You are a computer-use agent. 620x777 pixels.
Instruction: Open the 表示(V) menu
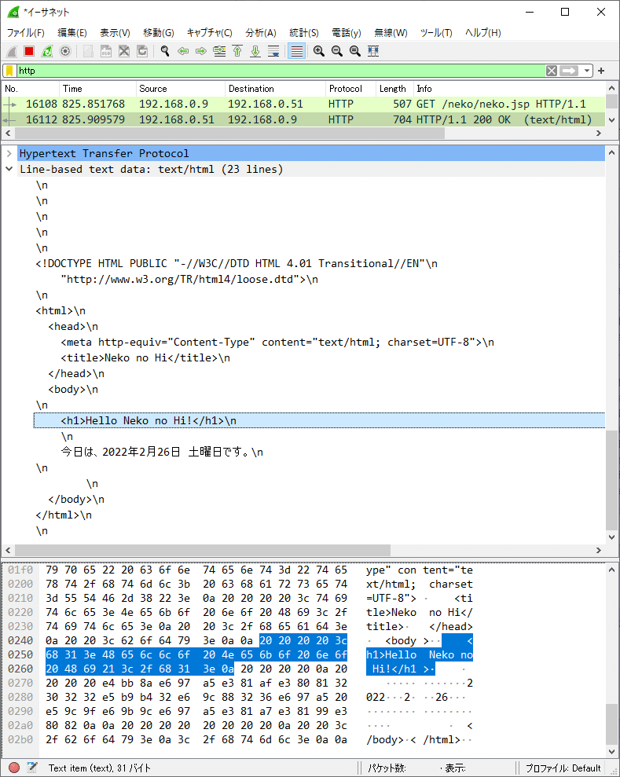[x=115, y=33]
